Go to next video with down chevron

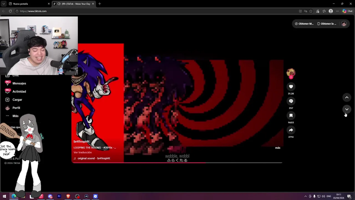click(347, 109)
